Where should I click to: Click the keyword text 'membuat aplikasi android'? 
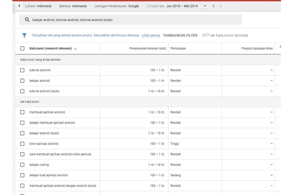click(x=47, y=112)
